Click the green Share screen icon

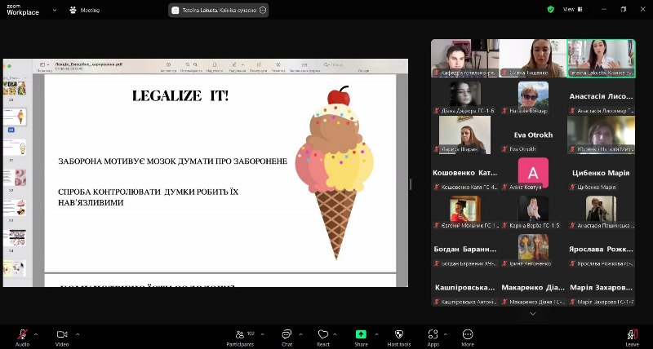[x=361, y=334]
